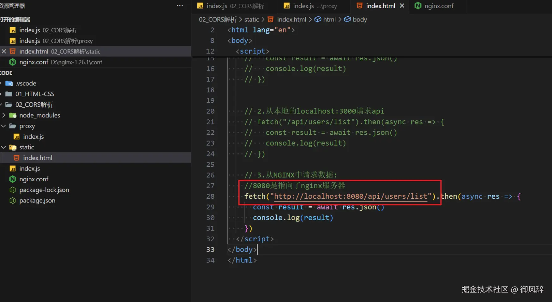The width and height of the screenshot is (552, 302).
Task: Close the index.html editor tab
Action: 402,6
